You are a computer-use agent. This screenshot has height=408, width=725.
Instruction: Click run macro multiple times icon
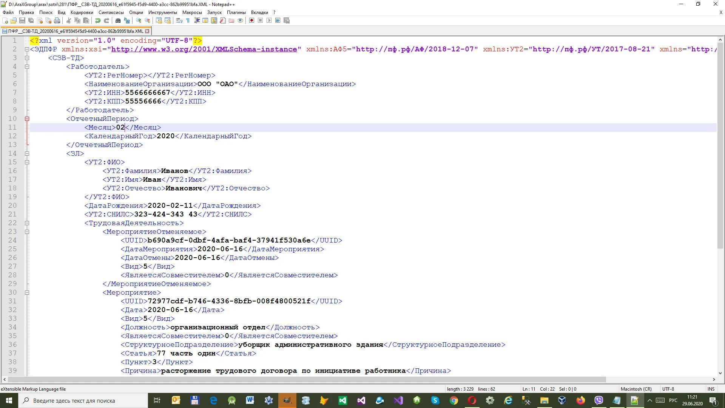pos(278,20)
